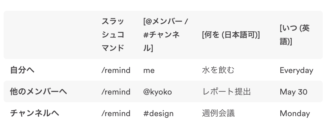The image size is (328, 130).
Task: Click the 水を飲む cell
Action: tap(218, 70)
